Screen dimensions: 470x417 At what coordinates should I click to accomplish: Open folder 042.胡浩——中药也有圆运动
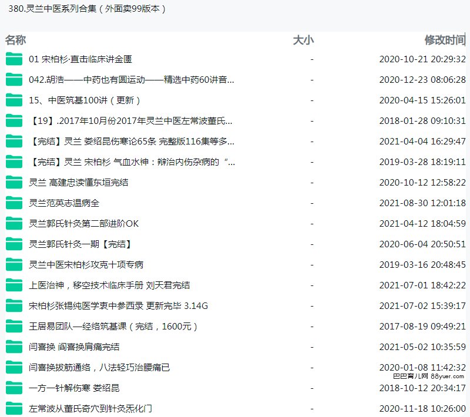pos(131,80)
